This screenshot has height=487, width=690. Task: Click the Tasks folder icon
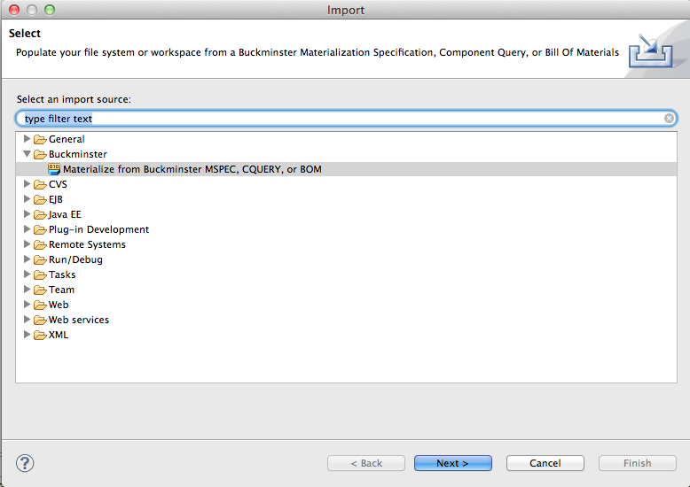point(40,274)
